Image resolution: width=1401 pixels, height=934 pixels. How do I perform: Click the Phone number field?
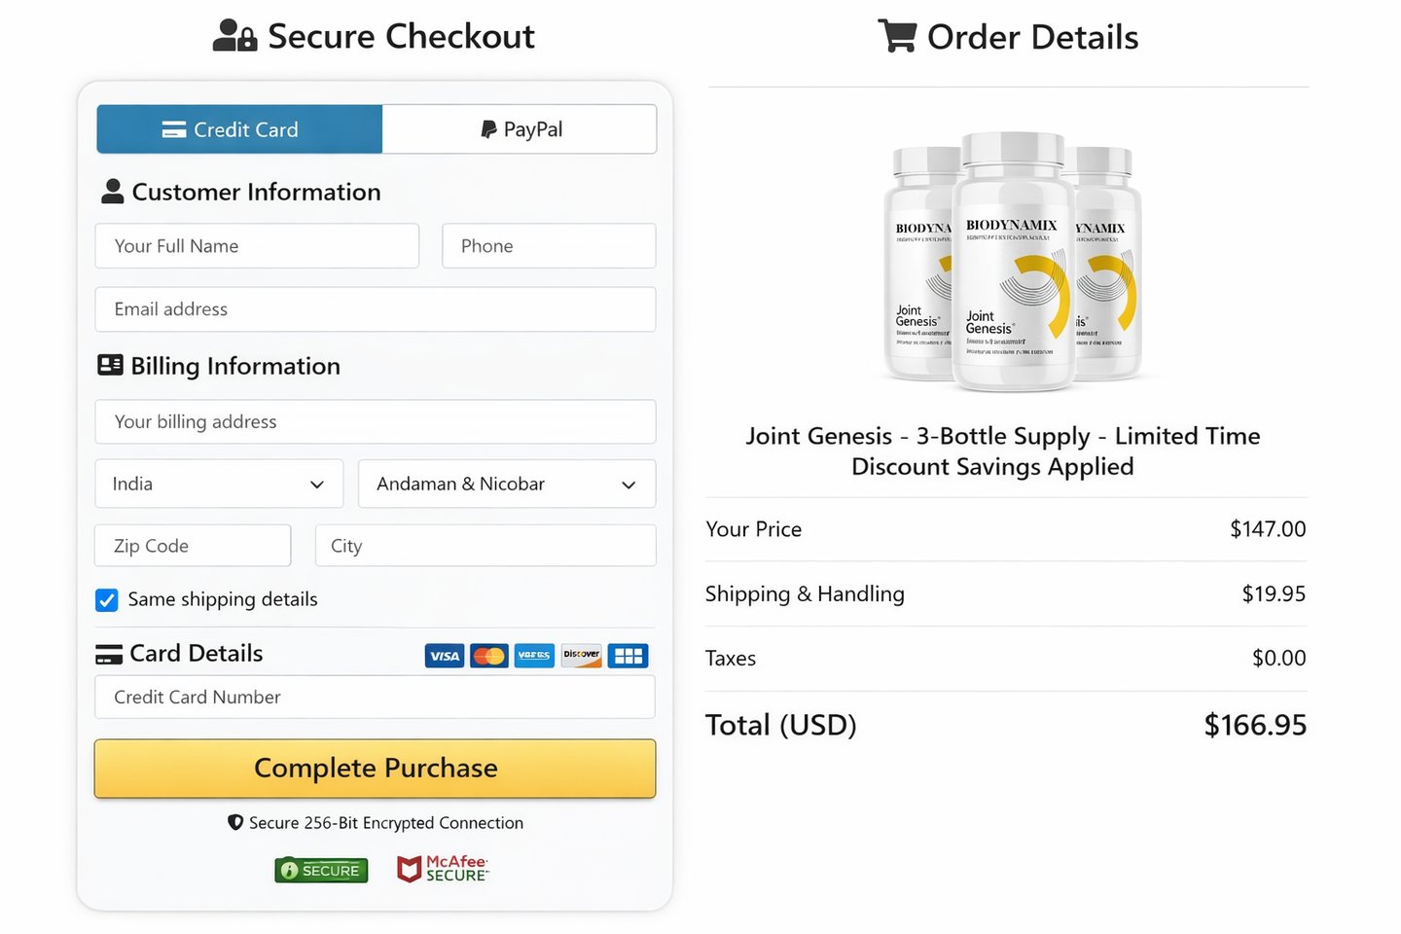[x=549, y=246]
